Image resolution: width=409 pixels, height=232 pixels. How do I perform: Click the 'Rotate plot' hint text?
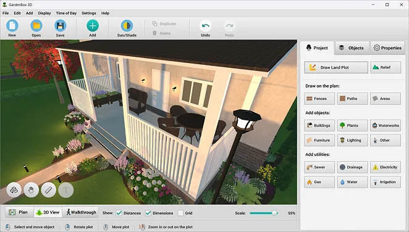[x=83, y=227]
